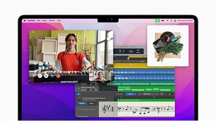Image resolution: width=216 pixels, height=121 pixels.
Task: Open the Window menu
Action: coord(52,20)
